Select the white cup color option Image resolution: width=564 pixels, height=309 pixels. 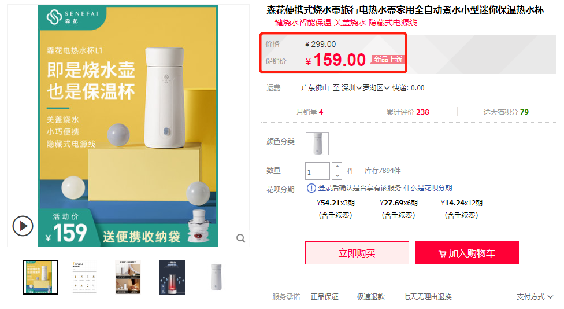coord(317,144)
